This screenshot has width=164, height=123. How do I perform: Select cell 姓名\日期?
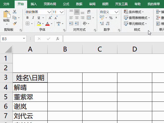(x=30, y=78)
